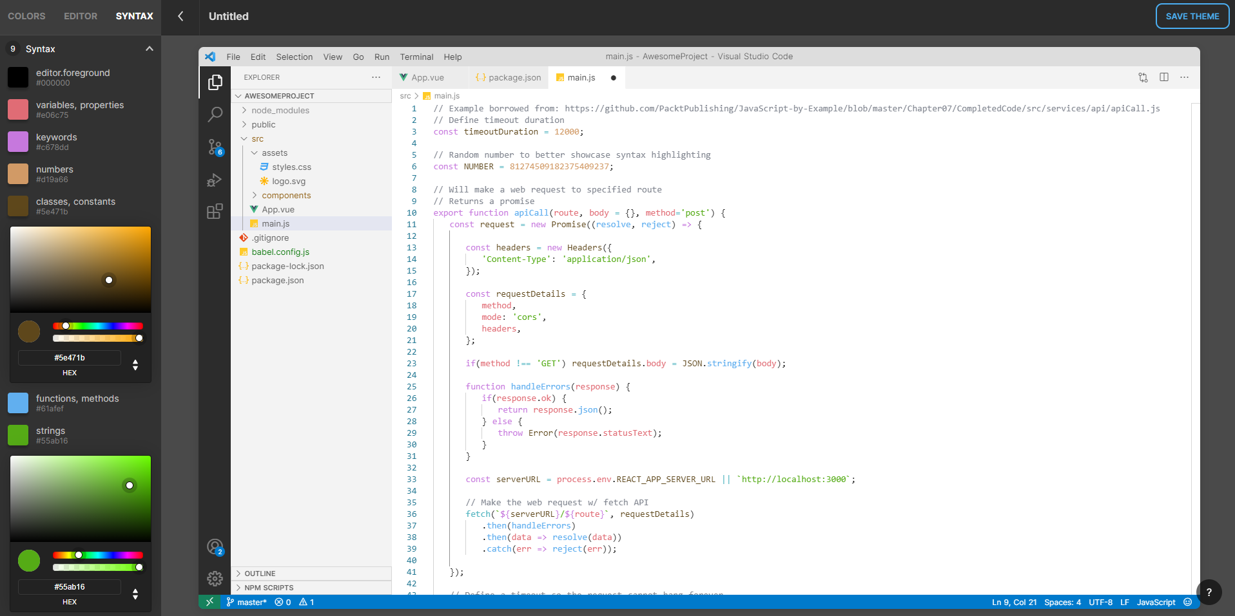
Task: Select the numbers color swatch
Action: [x=18, y=174]
